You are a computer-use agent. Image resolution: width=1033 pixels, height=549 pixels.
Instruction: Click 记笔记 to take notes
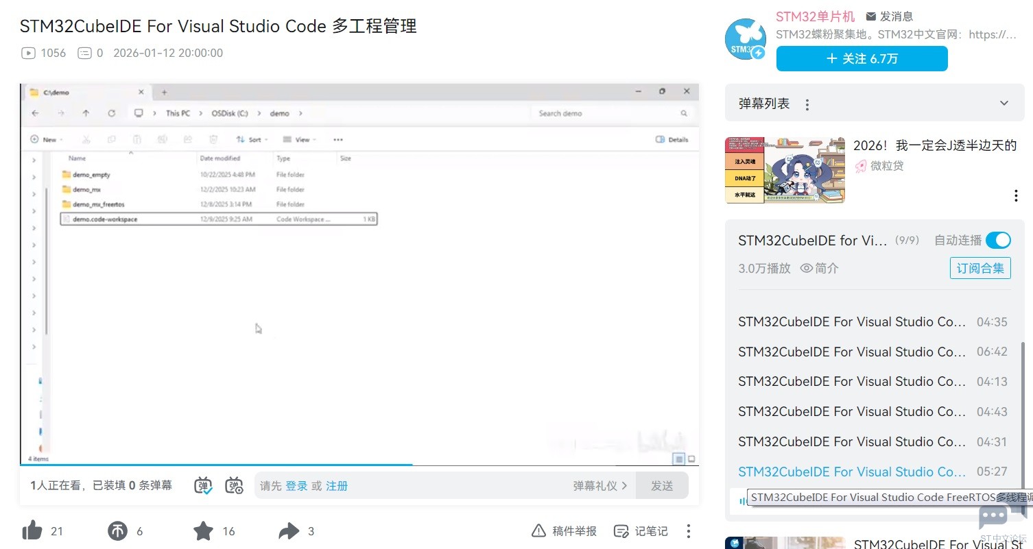coord(640,531)
